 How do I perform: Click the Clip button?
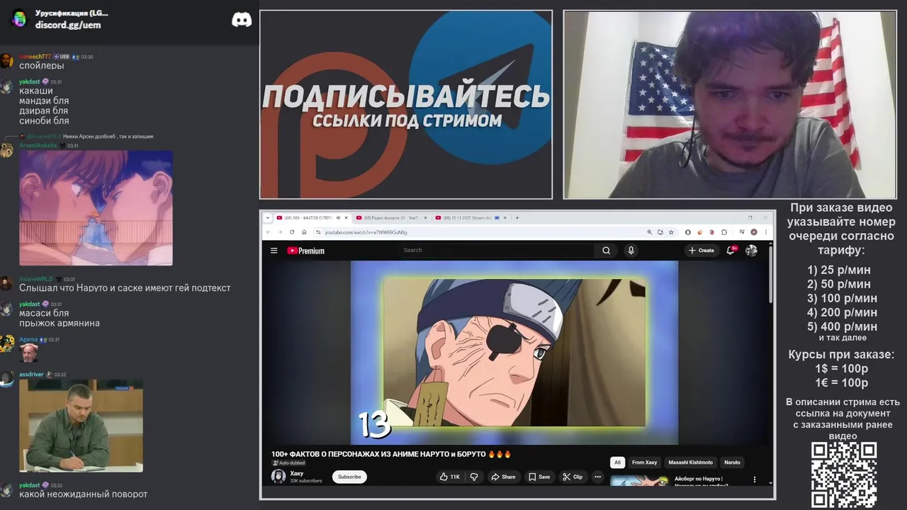tap(573, 477)
